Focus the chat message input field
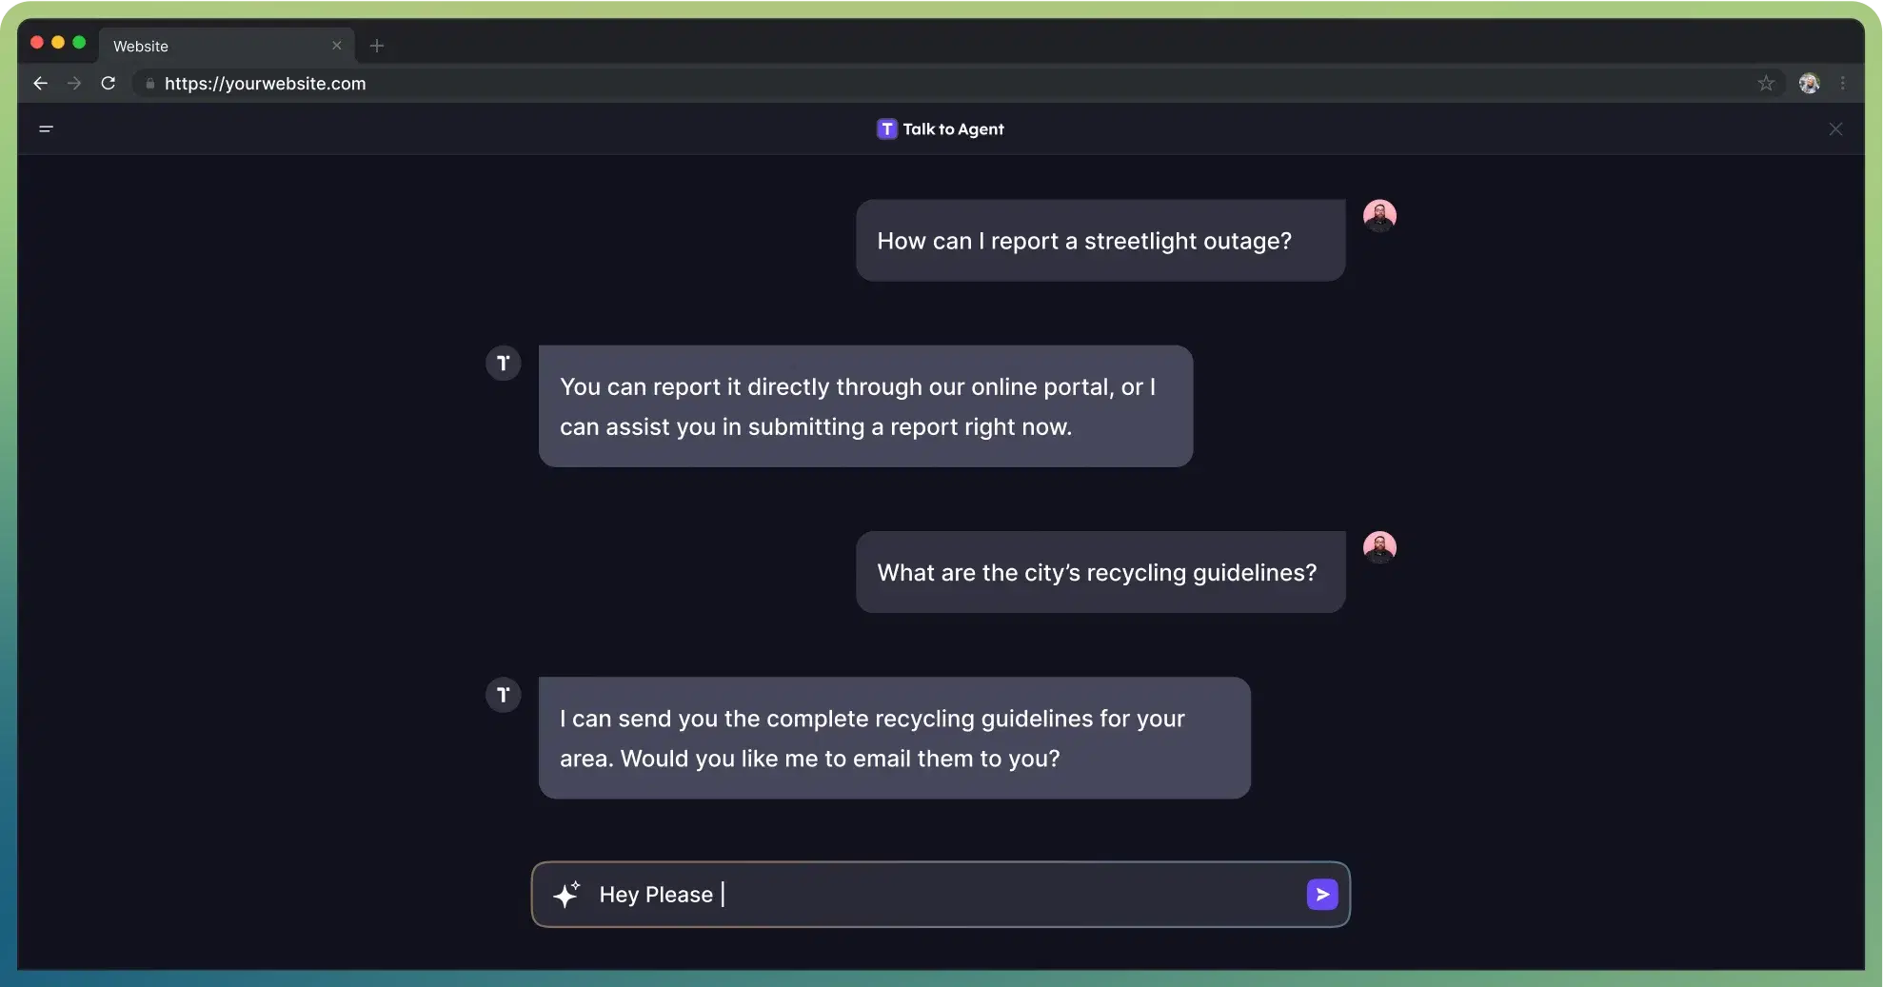1883x987 pixels. click(x=952, y=895)
